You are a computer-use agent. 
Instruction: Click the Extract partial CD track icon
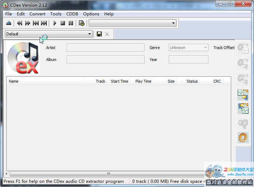pyautogui.click(x=243, y=79)
